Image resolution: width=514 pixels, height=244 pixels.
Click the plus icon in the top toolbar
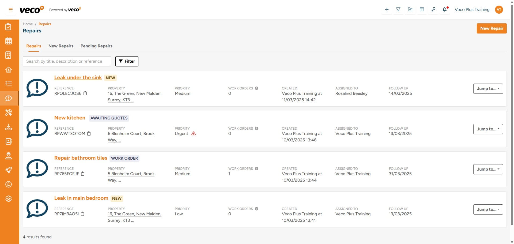tap(387, 9)
